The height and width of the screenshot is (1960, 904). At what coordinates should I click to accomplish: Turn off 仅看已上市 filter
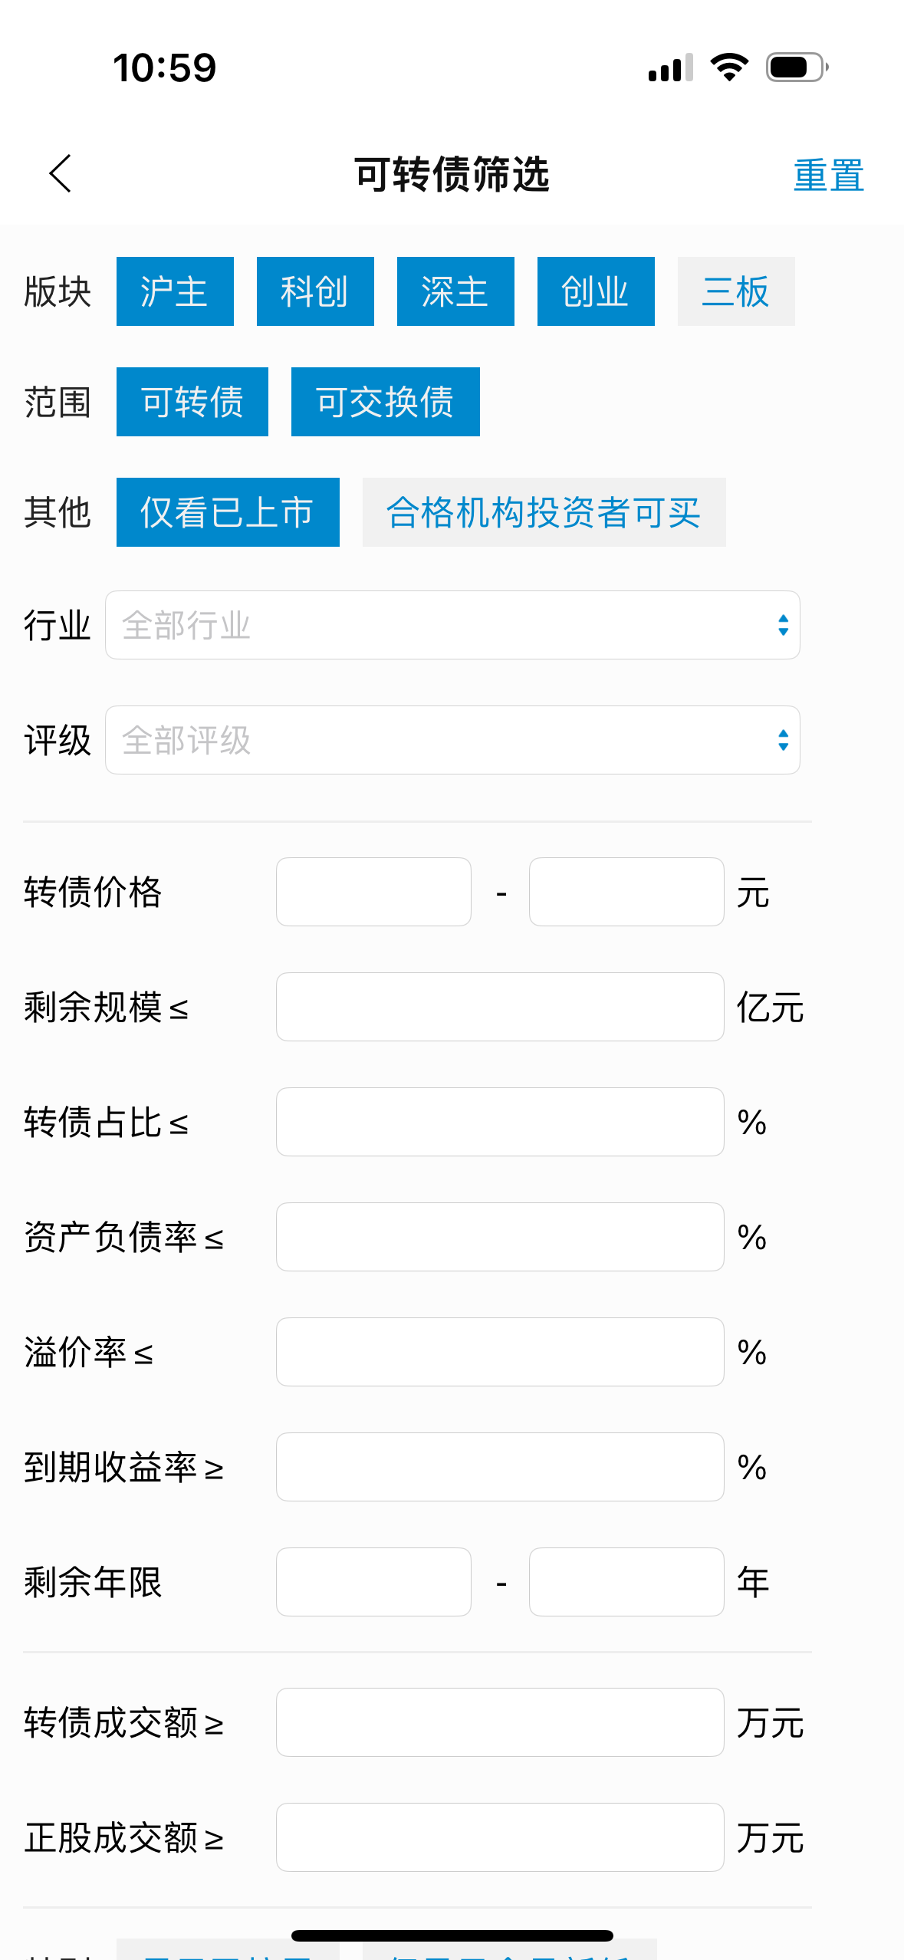(x=228, y=512)
